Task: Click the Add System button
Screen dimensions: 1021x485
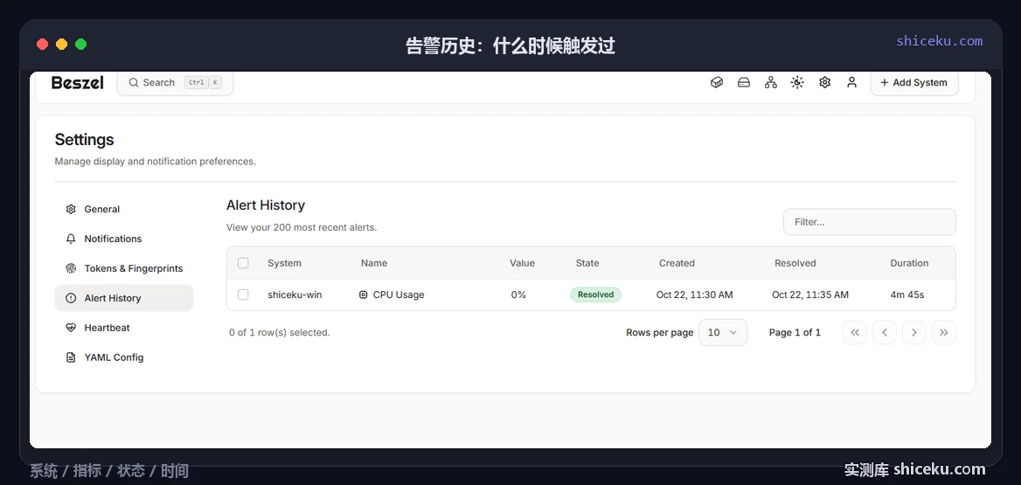Action: tap(914, 83)
